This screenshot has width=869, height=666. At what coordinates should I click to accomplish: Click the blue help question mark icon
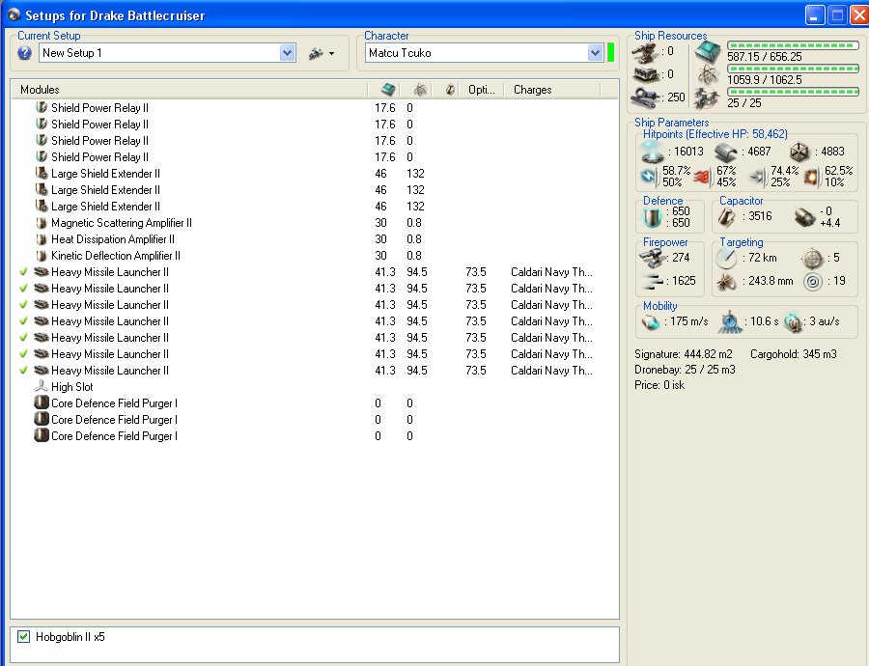click(24, 53)
